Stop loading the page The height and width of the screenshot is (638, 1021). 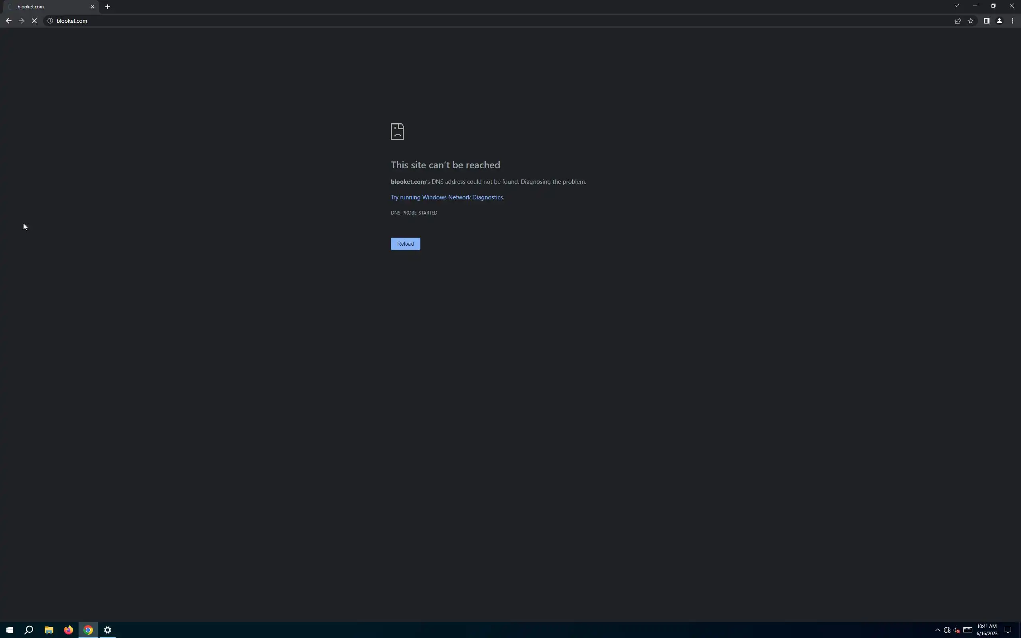coord(34,21)
